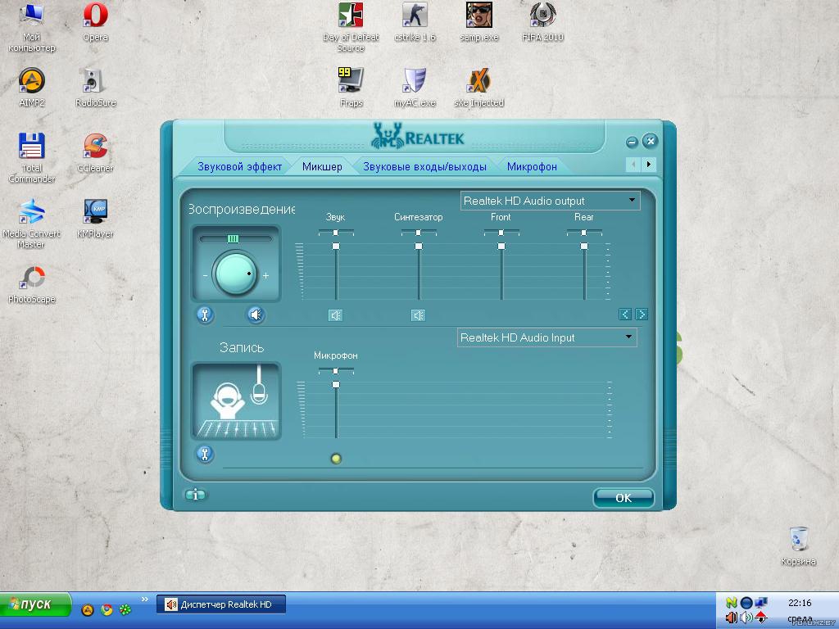Viewport: 839px width, 629px height.
Task: Select the Корзина recycle bin icon
Action: (798, 546)
